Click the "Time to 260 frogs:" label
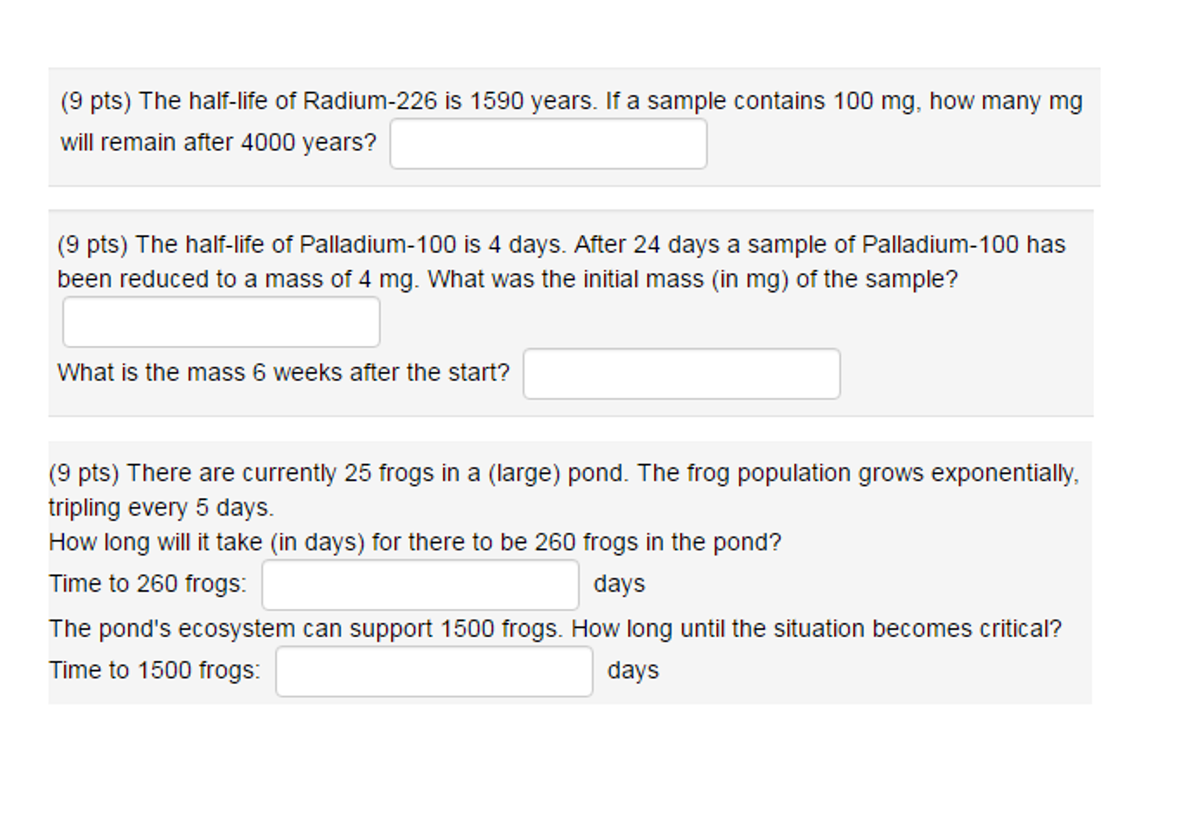Viewport: 1189px width, 822px height. pyautogui.click(x=148, y=583)
